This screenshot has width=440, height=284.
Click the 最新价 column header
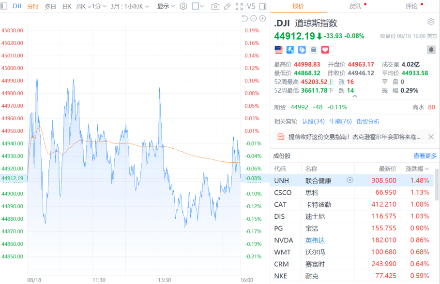(388, 169)
